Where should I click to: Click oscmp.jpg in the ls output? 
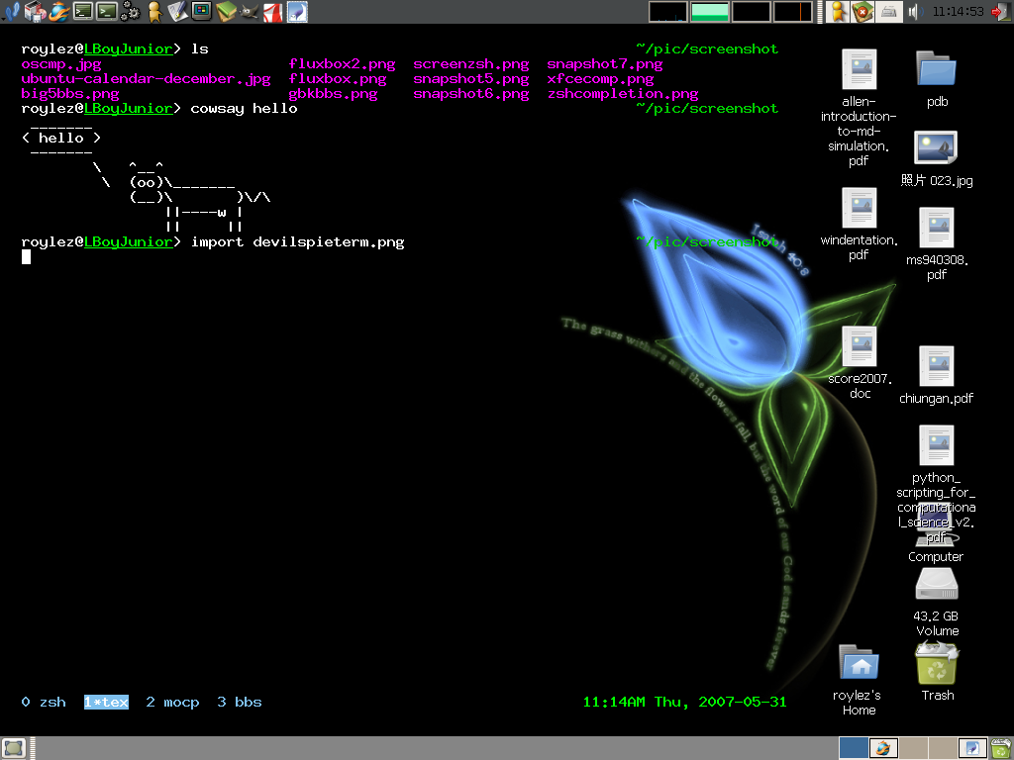click(x=60, y=64)
